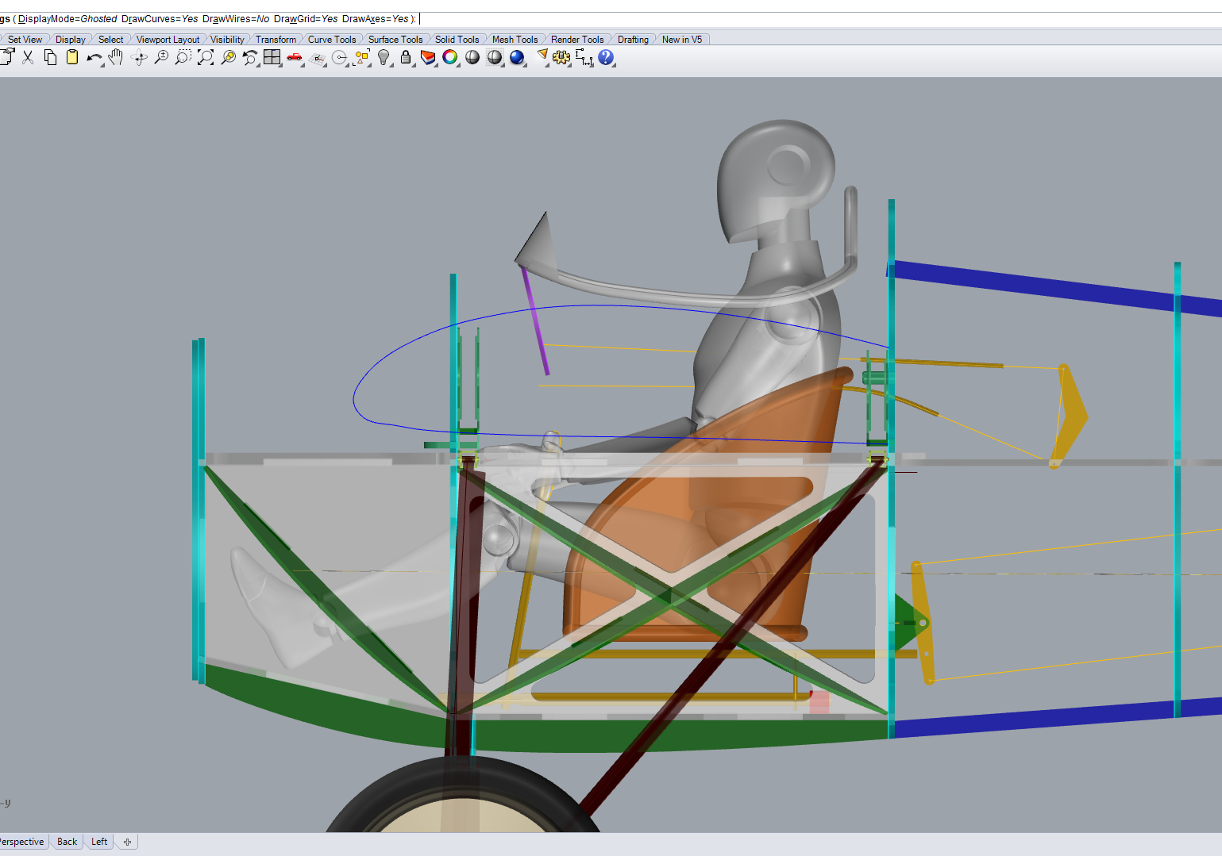Click the Zoom Selected icon
1222x856 pixels.
tap(229, 57)
